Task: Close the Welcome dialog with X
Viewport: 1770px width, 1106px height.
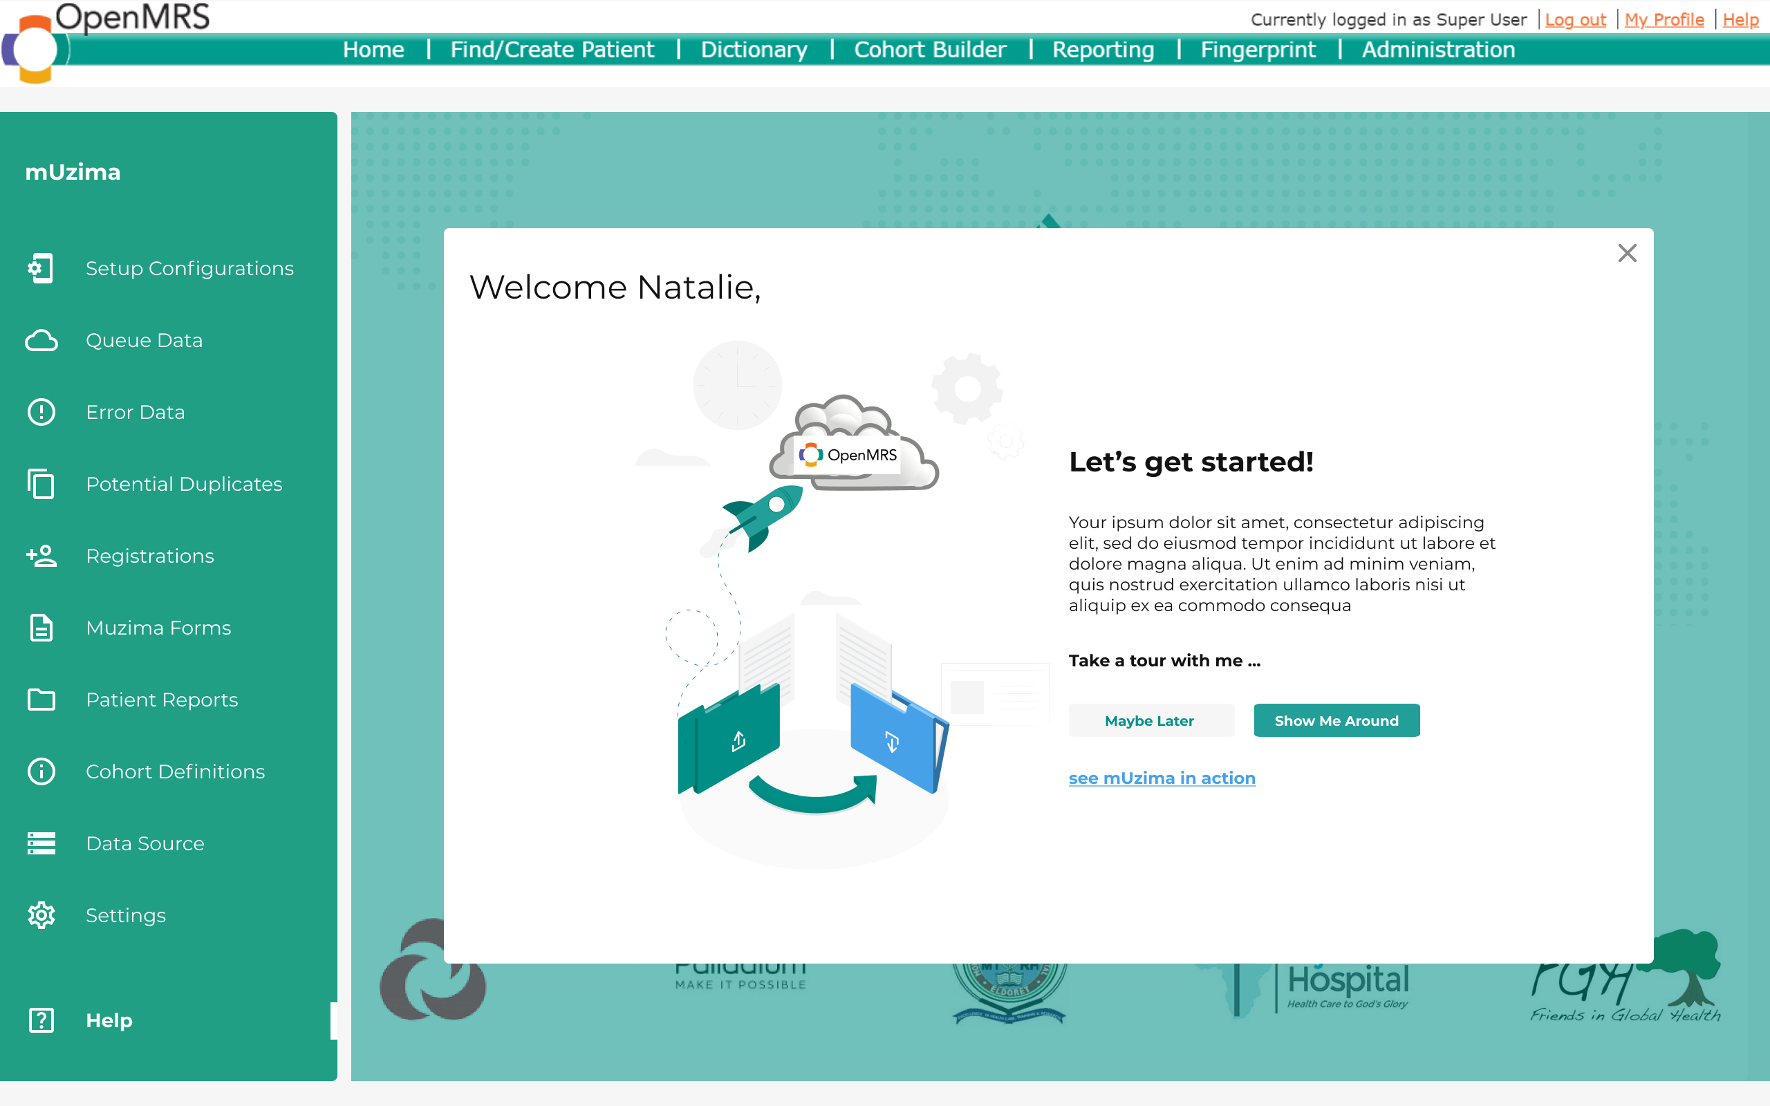Action: coord(1627,253)
